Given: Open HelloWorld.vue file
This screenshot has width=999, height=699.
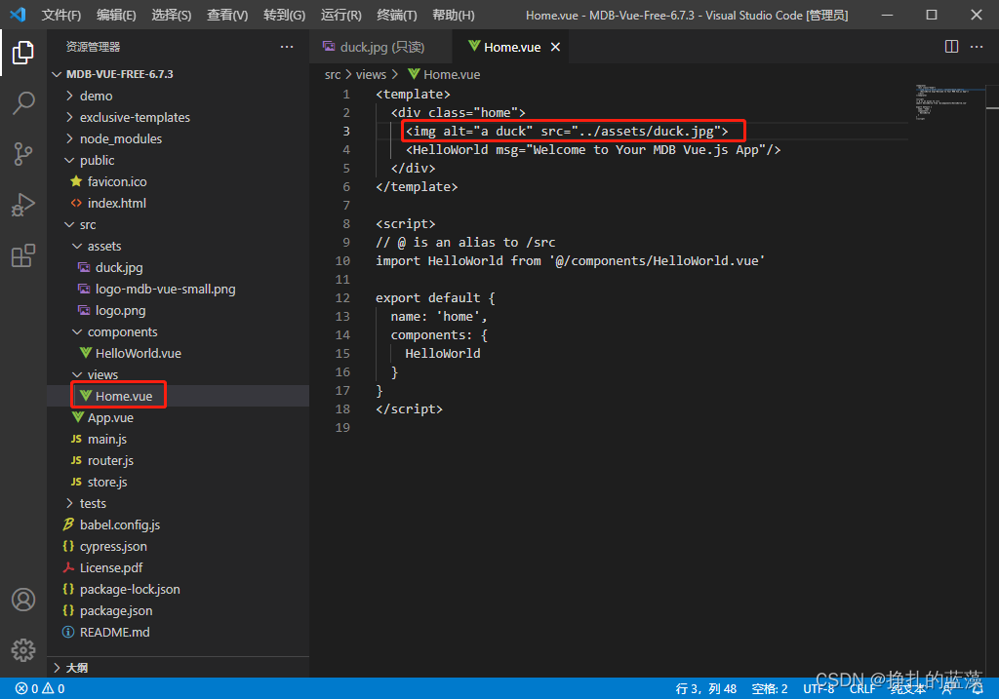Looking at the screenshot, I should click(x=139, y=353).
